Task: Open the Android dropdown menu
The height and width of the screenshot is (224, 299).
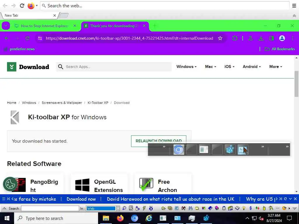Action: (x=252, y=67)
